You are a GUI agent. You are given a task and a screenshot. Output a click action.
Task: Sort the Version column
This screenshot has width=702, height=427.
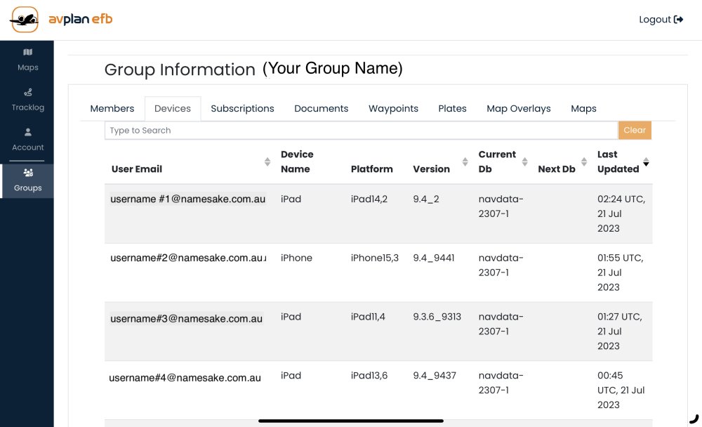[465, 162]
